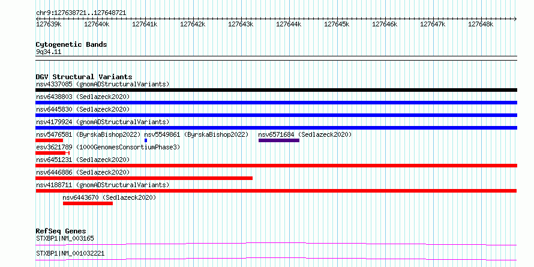Open nsv6443670 (Sedlazeck2020) label
534x267 pixels.
(x=109, y=197)
